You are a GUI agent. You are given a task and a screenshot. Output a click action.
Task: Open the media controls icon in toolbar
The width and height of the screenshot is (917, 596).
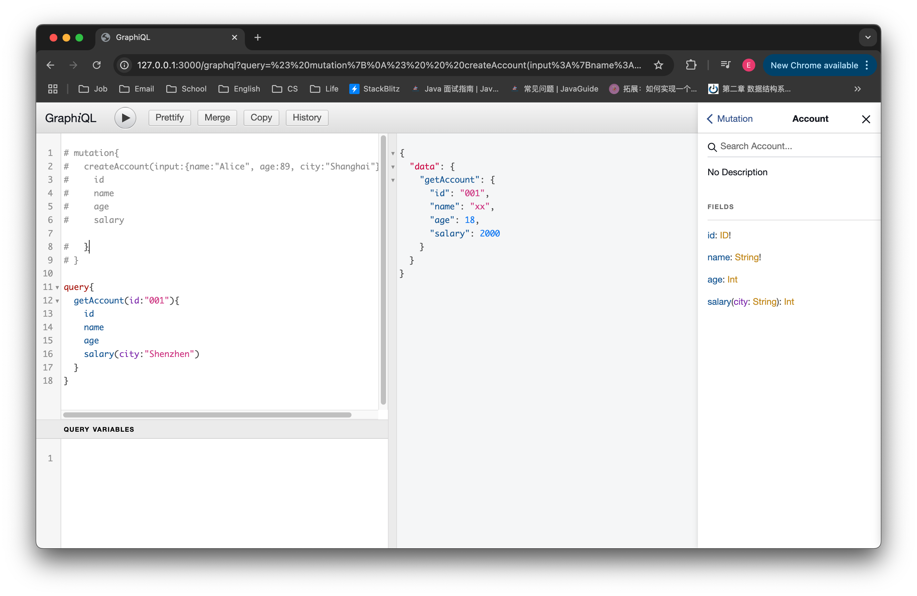pyautogui.click(x=726, y=65)
